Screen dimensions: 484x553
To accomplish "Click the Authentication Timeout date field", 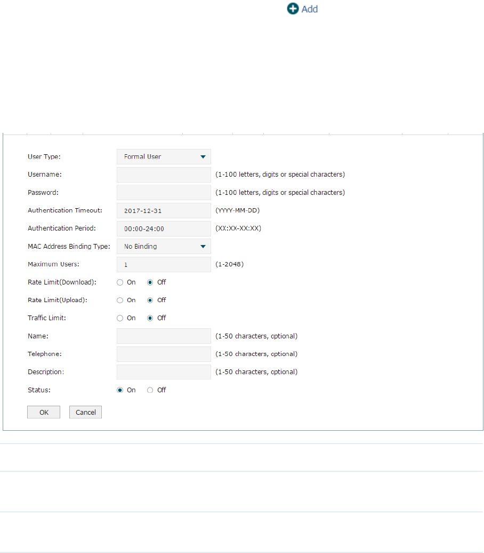I will pyautogui.click(x=164, y=210).
